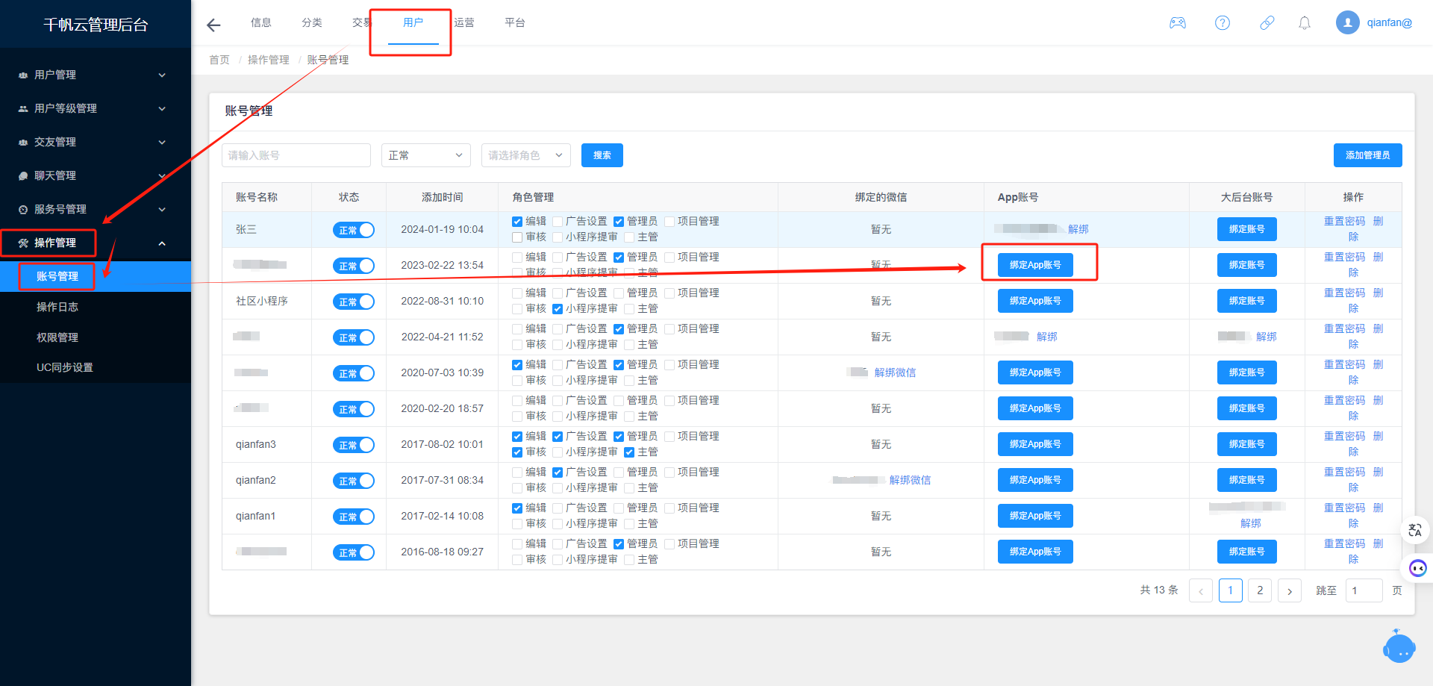Click the user avatar icon

1348,22
